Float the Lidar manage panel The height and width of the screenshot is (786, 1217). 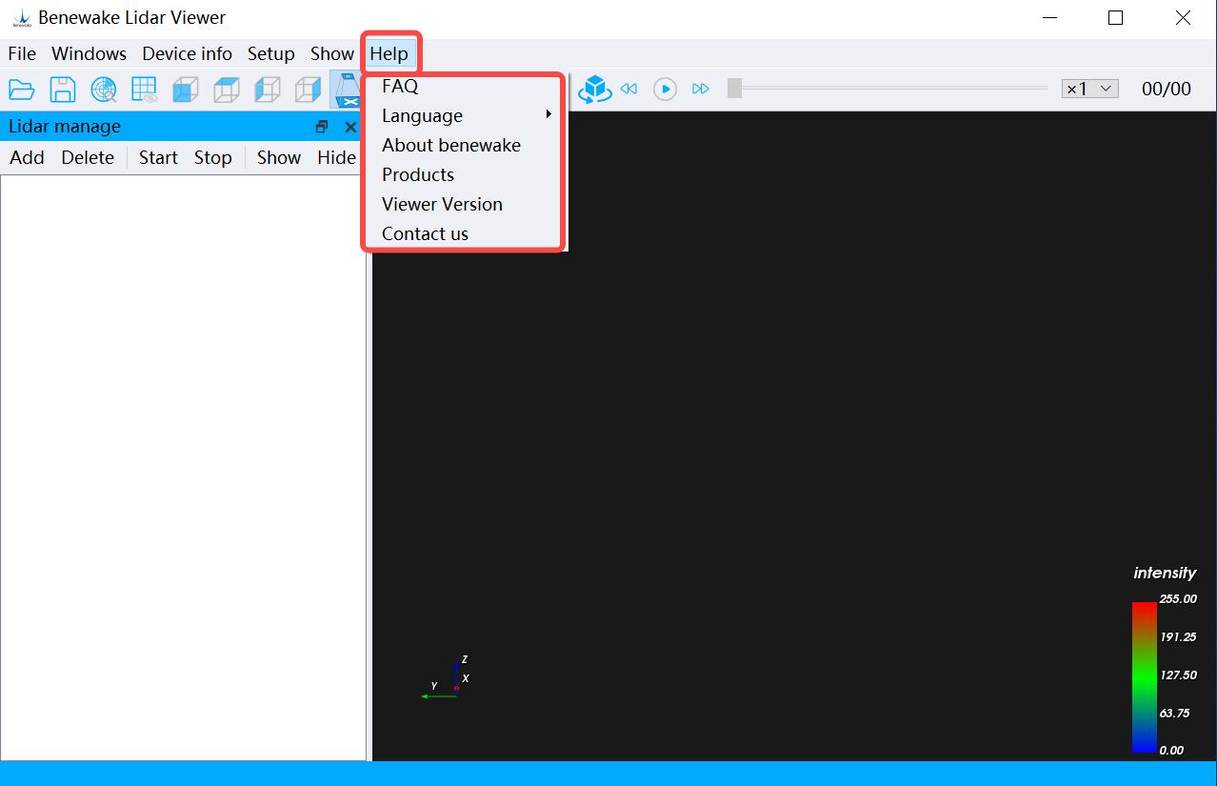click(x=322, y=127)
